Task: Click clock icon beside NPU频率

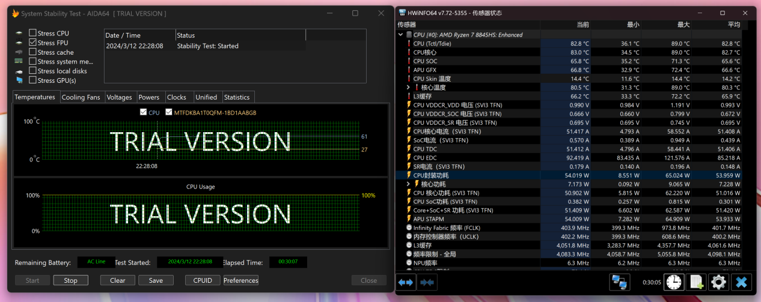Action: (409, 263)
